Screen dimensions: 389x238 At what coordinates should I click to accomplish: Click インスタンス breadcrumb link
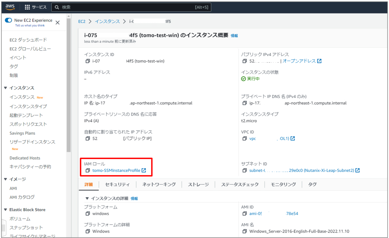pyautogui.click(x=107, y=21)
